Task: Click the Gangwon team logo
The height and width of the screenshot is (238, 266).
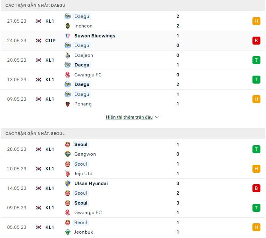Action: pyautogui.click(x=68, y=154)
